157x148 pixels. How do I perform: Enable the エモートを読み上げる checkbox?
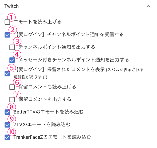pyautogui.click(x=7, y=22)
